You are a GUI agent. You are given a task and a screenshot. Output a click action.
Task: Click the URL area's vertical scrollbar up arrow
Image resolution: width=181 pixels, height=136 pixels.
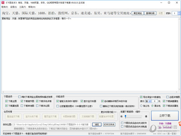point(179,19)
